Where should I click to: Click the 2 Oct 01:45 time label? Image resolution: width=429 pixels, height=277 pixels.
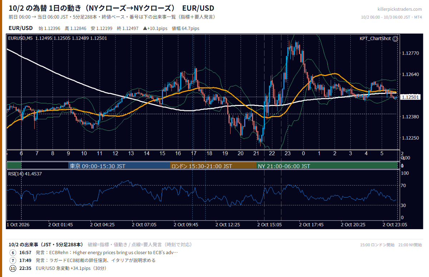pos(61,225)
